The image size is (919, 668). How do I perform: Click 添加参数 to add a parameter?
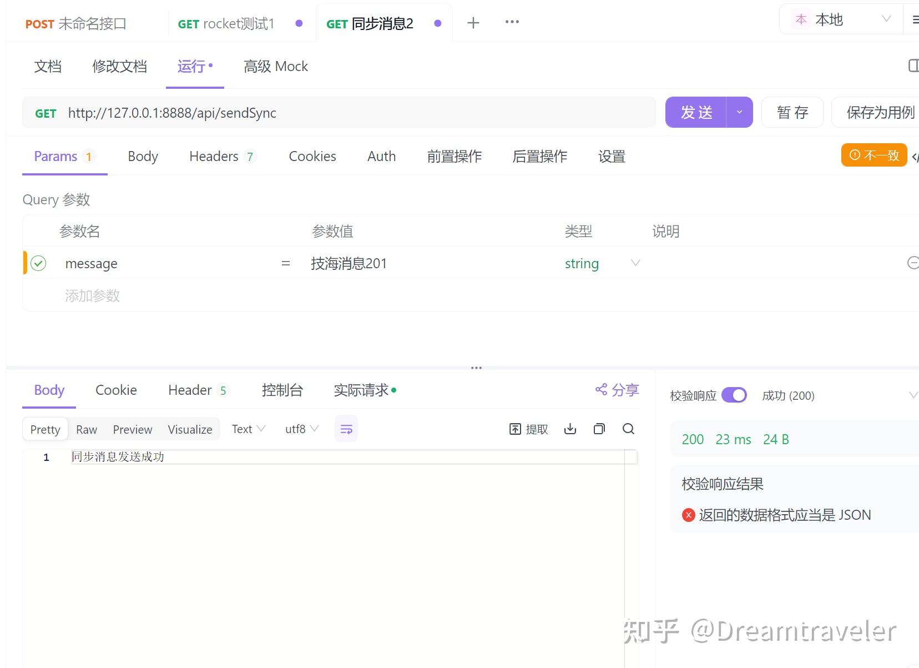(92, 295)
